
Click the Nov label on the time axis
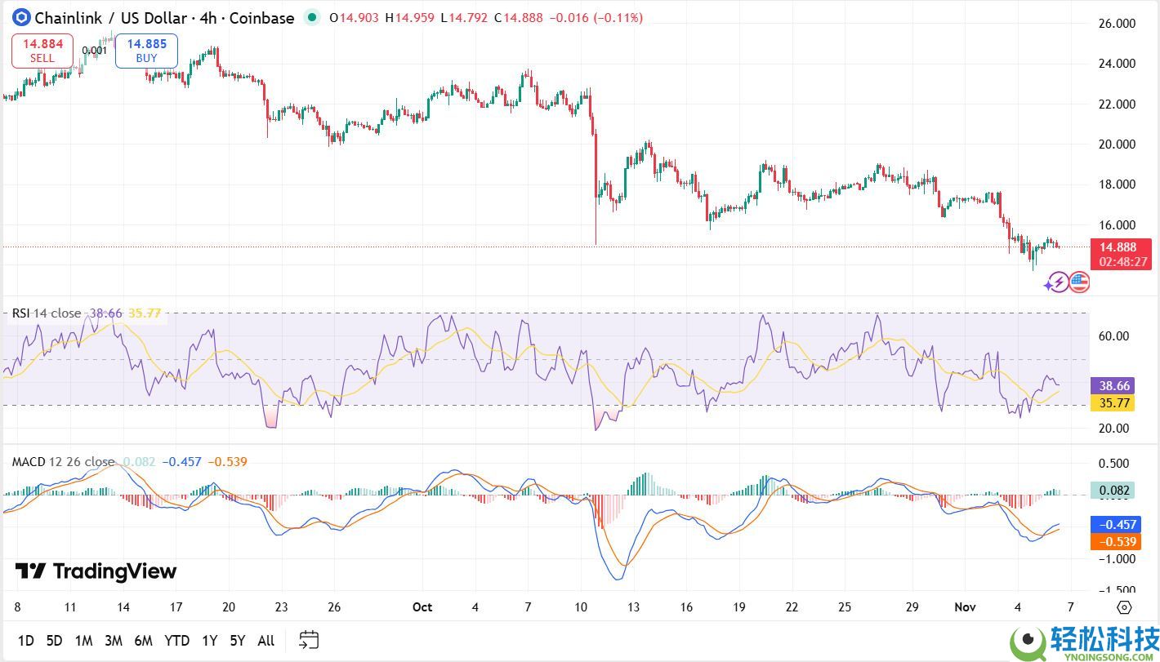(x=966, y=607)
